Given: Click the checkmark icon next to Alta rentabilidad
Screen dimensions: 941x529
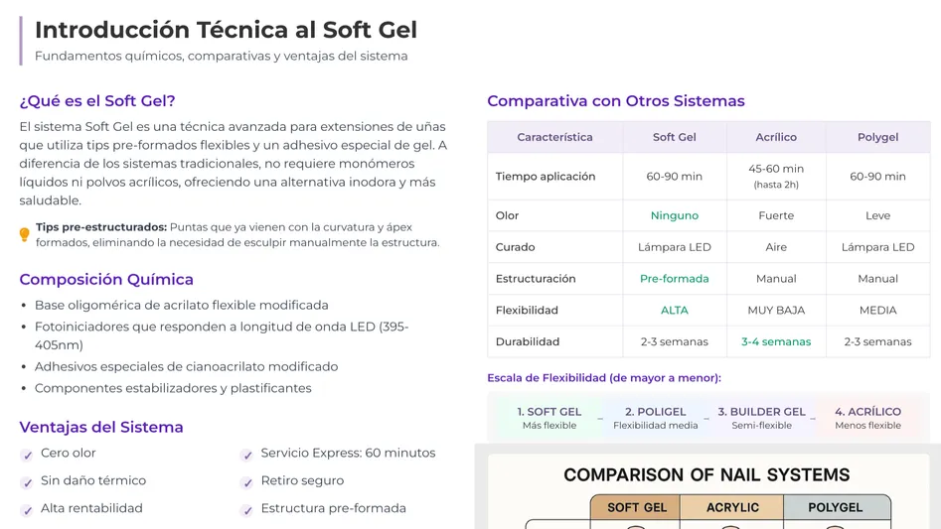Looking at the screenshot, I should (27, 510).
